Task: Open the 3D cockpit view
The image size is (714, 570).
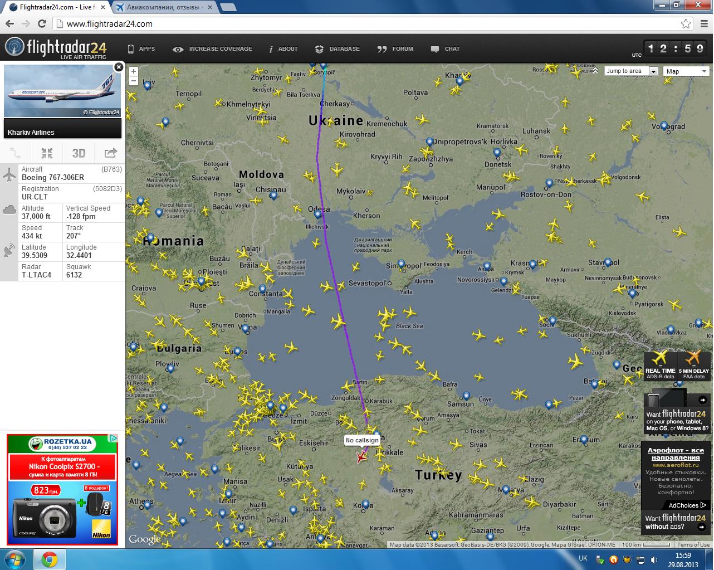Action: tap(79, 153)
